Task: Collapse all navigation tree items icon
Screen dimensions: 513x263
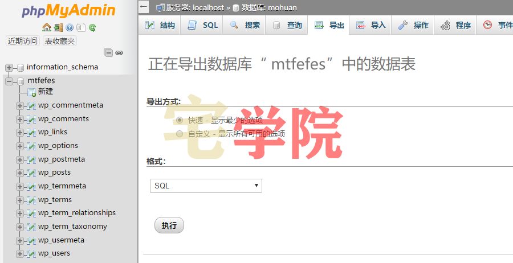Action: (108, 52)
